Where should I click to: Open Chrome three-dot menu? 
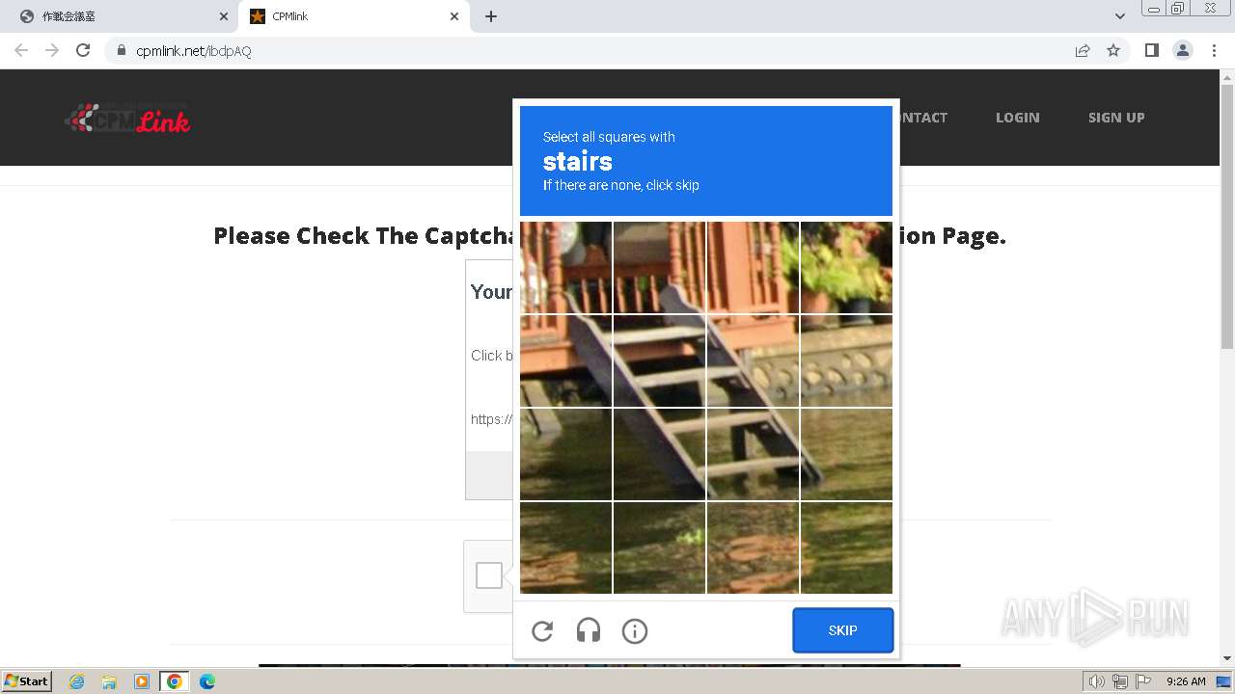tap(1214, 50)
